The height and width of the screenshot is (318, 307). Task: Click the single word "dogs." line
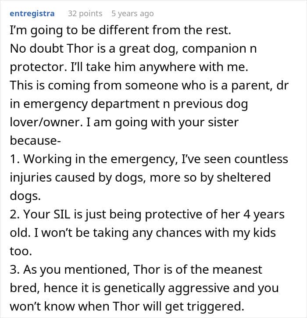(25, 196)
